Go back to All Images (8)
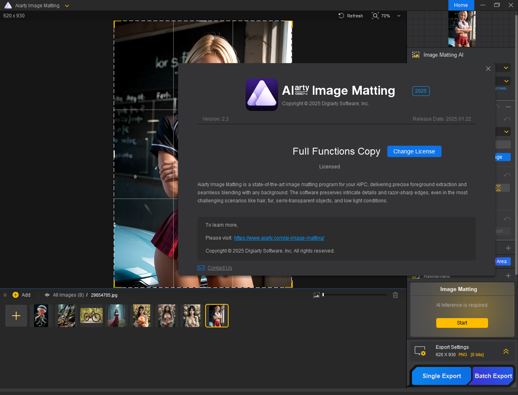The width and height of the screenshot is (518, 395). [x=68, y=295]
